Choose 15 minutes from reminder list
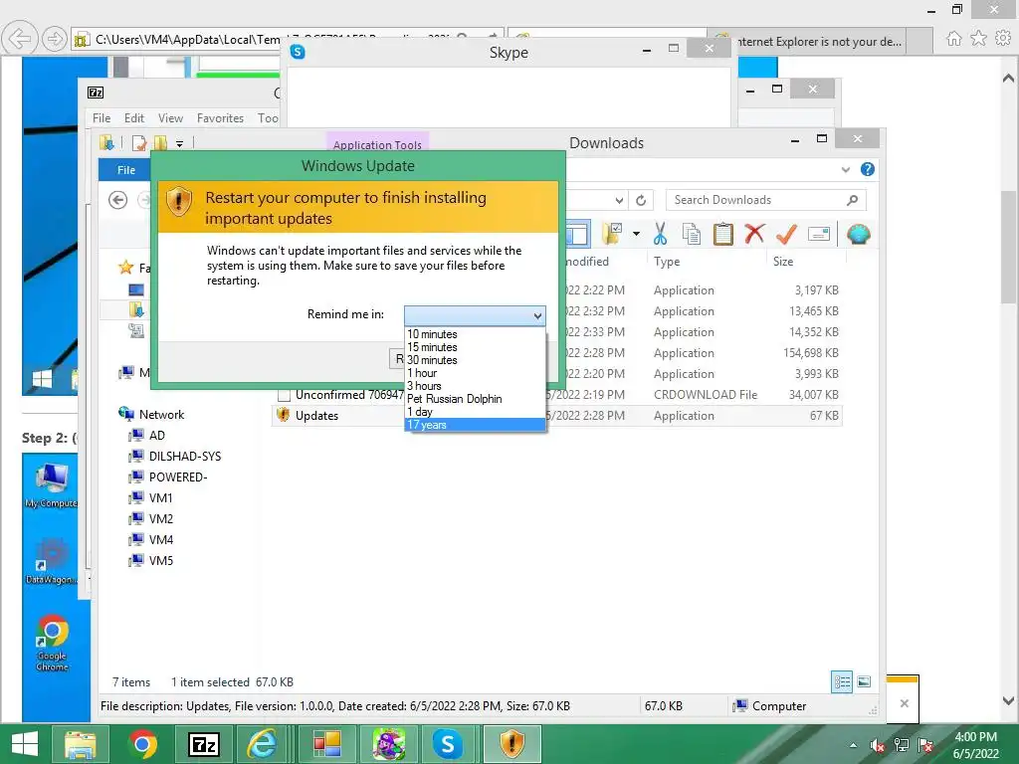Image resolution: width=1019 pixels, height=764 pixels. point(475,347)
